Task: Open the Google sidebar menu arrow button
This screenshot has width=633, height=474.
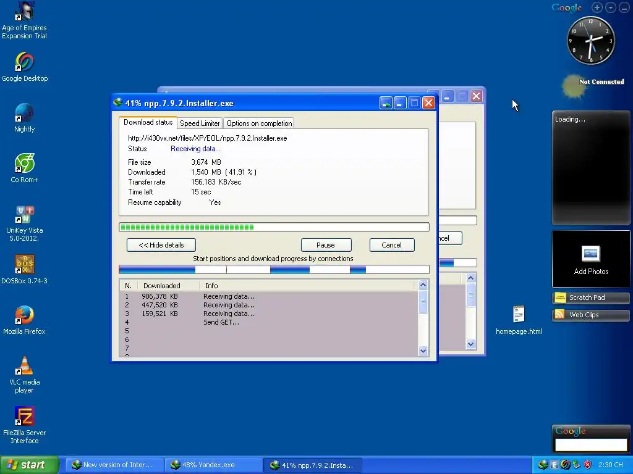Action: 611,7
